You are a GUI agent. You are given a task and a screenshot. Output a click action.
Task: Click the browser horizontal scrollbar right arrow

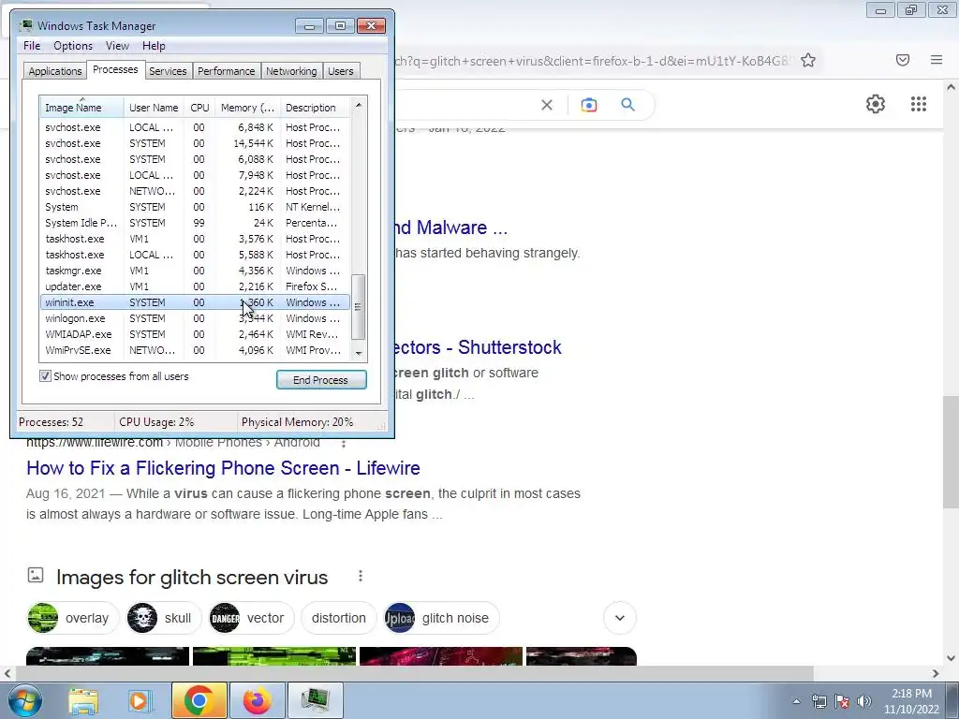click(x=936, y=674)
